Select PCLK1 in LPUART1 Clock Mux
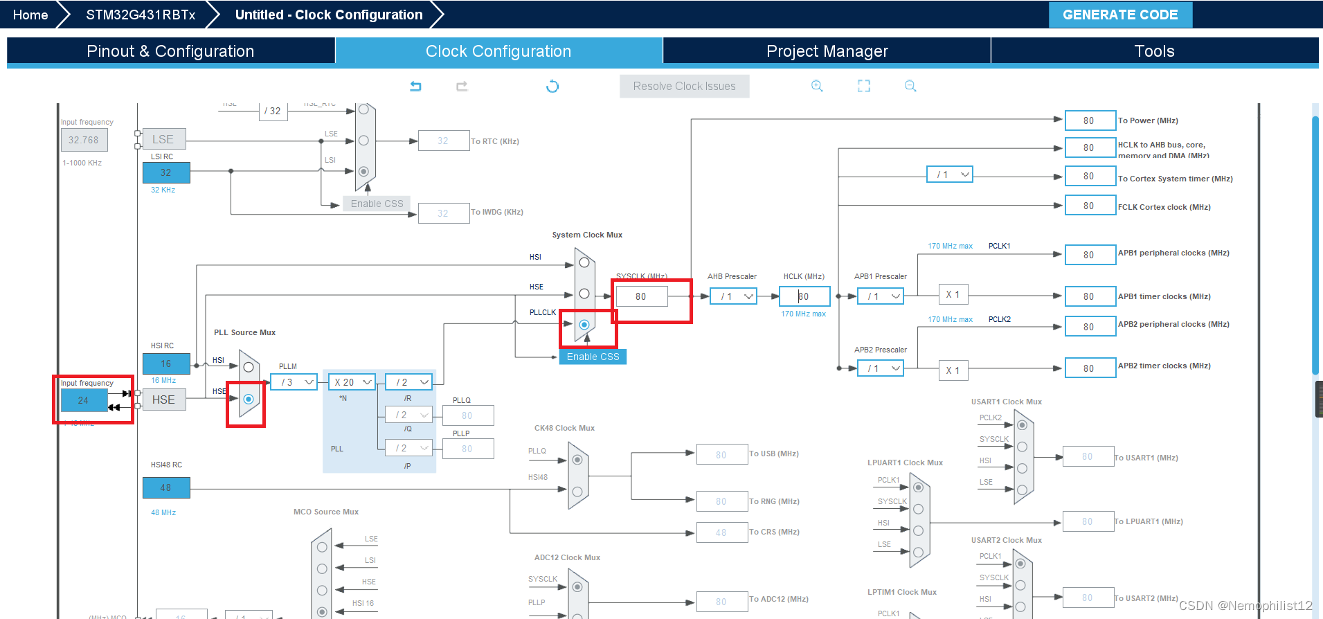The image size is (1323, 619). point(918,487)
